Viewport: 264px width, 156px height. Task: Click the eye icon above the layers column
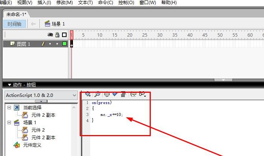point(50,35)
